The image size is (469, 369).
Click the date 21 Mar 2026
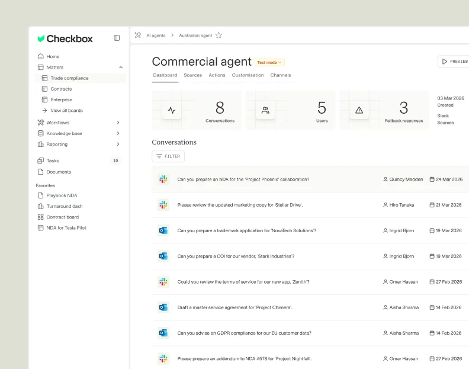coord(448,205)
